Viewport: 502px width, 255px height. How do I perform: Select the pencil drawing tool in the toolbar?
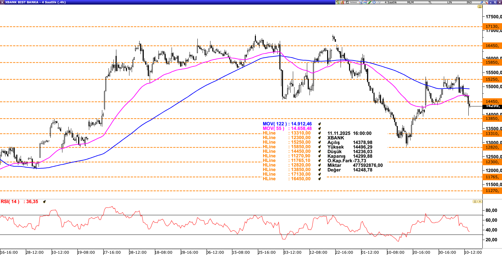tap(369, 2)
